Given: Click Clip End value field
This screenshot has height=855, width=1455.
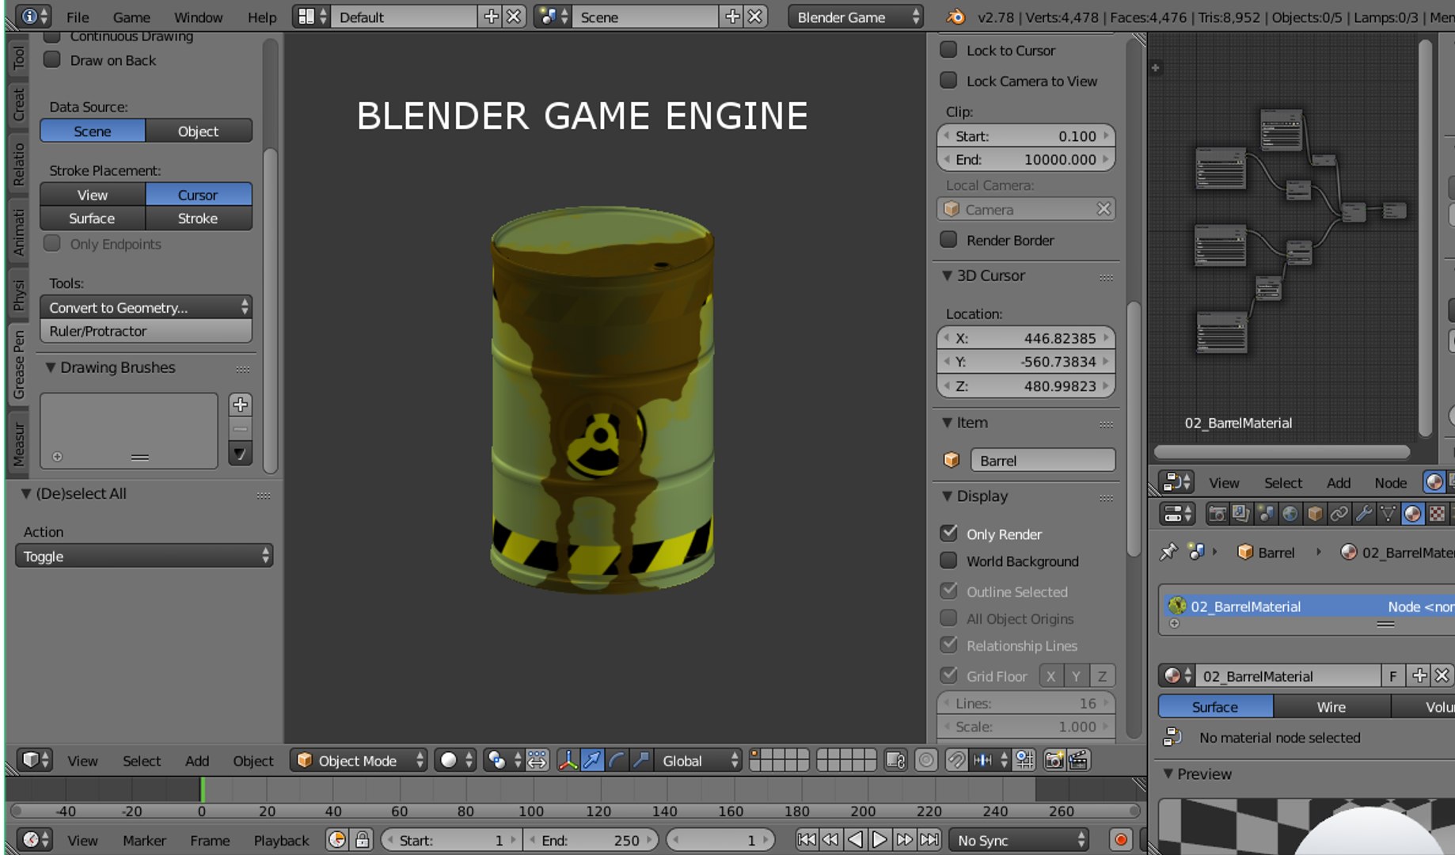Looking at the screenshot, I should 1026,159.
